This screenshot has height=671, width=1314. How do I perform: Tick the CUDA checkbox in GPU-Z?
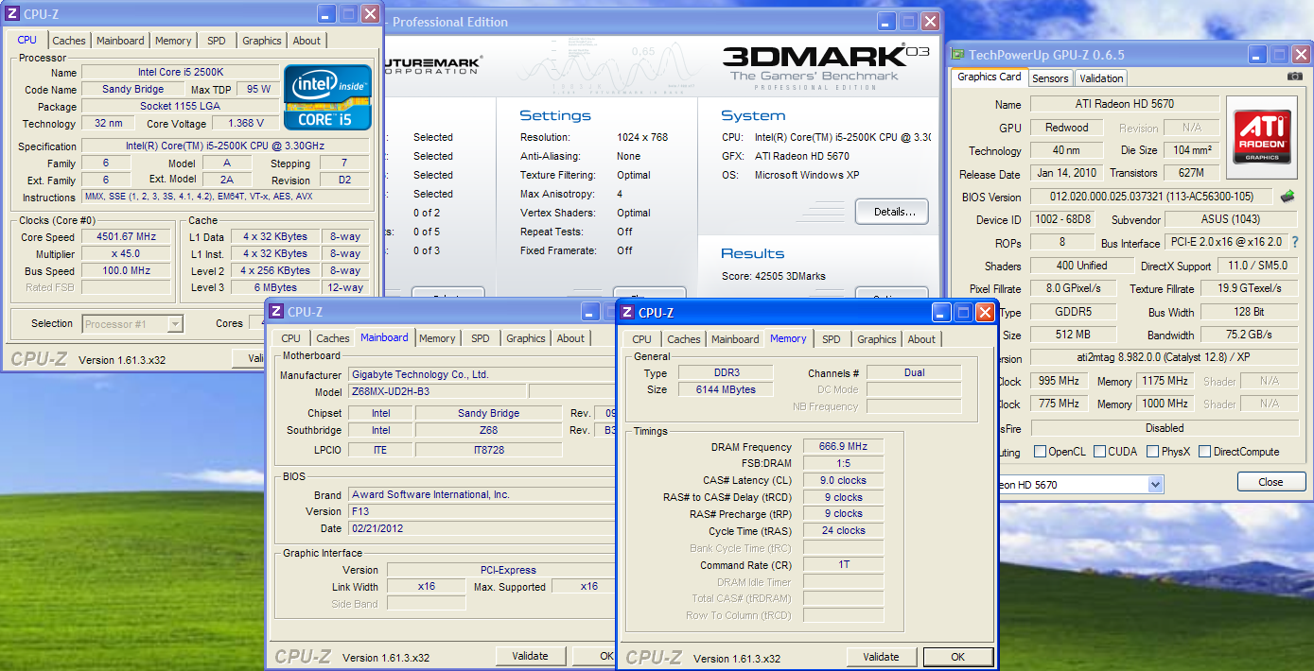(1099, 452)
